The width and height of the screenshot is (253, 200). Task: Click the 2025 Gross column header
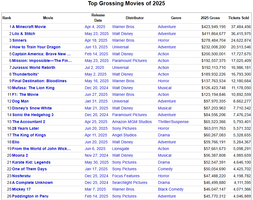click(210, 18)
